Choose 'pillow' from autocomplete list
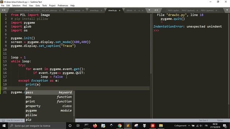Screen dimensions: 230x129 pyautogui.click(x=49, y=115)
